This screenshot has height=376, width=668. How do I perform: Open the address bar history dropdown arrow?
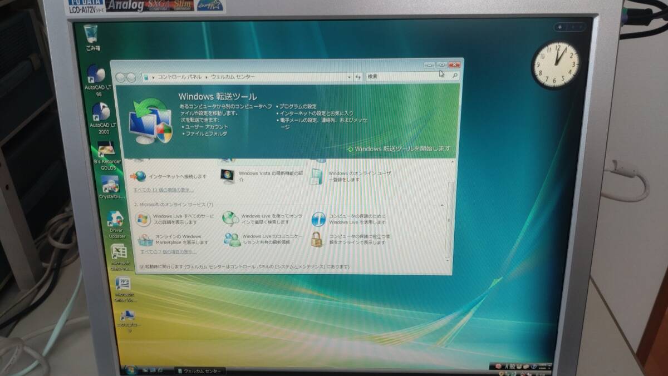349,76
